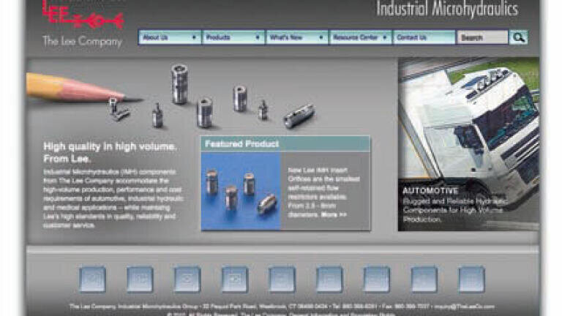Go to the Contact Us page
The height and width of the screenshot is (316, 562).
click(x=424, y=37)
